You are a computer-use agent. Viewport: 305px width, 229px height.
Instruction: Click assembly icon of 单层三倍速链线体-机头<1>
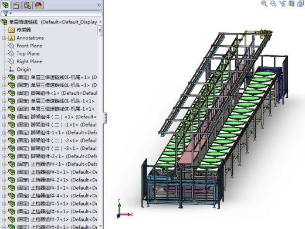click(x=11, y=86)
